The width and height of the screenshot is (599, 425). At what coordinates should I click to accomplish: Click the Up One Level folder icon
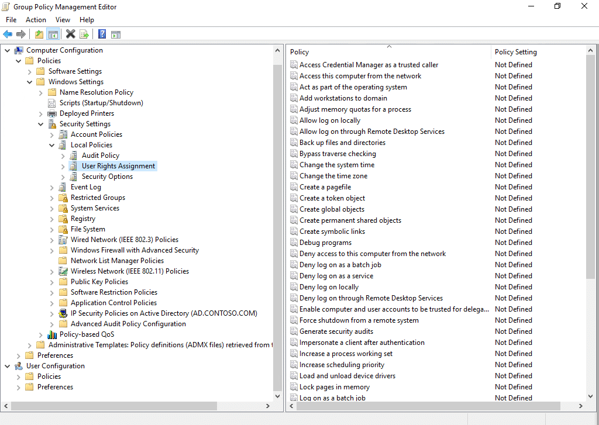(x=39, y=34)
